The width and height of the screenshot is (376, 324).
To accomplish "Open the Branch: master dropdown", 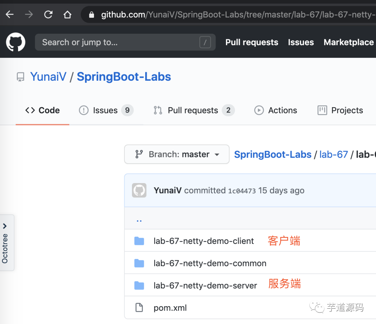I will tap(177, 154).
